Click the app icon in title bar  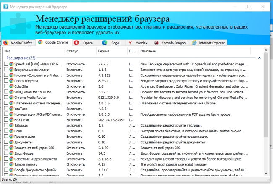[x=6, y=7]
